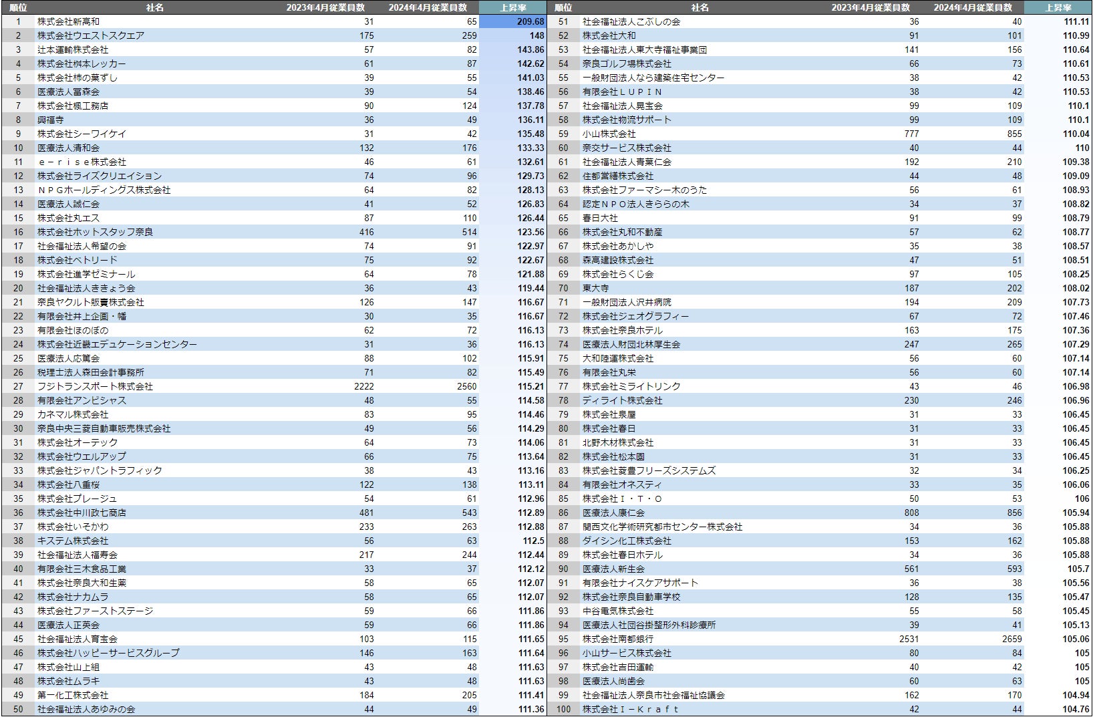The image size is (1093, 717).
Task: Select the 一般財団法人なら建築住宅センター name cell
Action: [653, 78]
